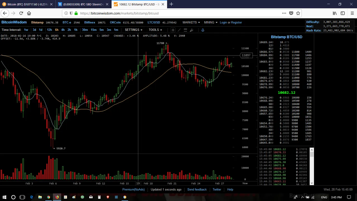
Task: Set time interval to 1d
Action: pyautogui.click(x=41, y=30)
